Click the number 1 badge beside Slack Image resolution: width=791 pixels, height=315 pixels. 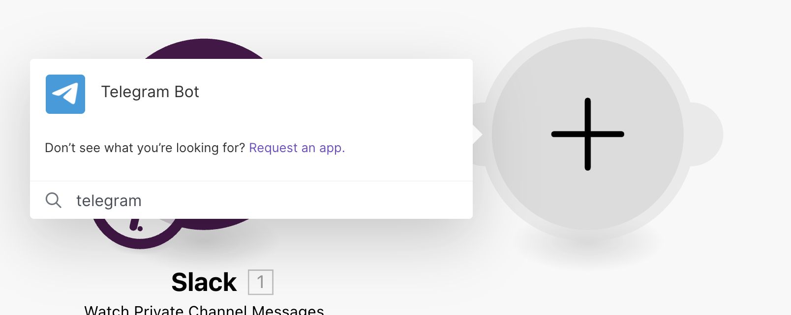coord(261,282)
